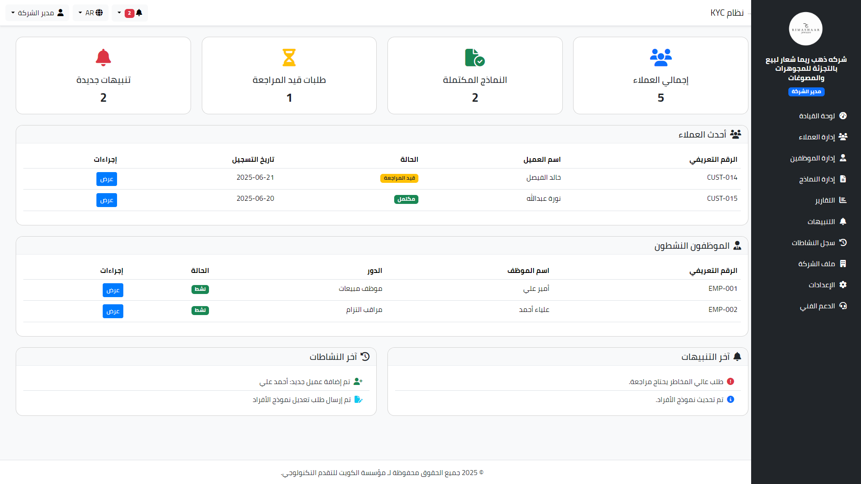Image resolution: width=861 pixels, height=484 pixels.
Task: Click the لوحة القيادة compass icon in sidebar
Action: pos(844,116)
